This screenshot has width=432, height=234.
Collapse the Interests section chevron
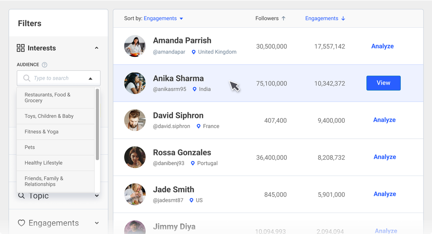(x=97, y=48)
